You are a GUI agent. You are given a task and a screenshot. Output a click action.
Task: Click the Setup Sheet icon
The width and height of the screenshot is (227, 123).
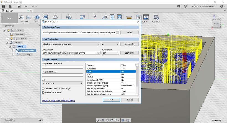tap(119, 17)
